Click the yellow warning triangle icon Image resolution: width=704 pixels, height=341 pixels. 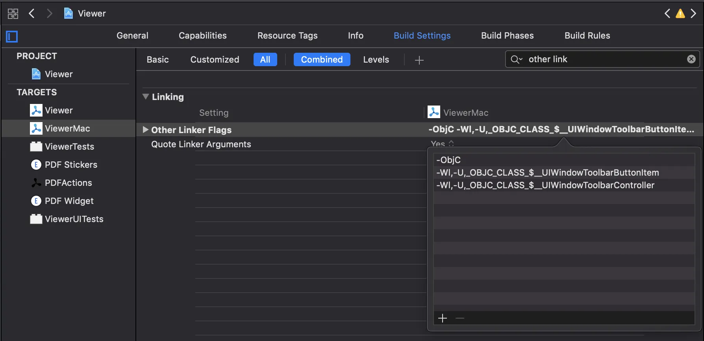[680, 14]
